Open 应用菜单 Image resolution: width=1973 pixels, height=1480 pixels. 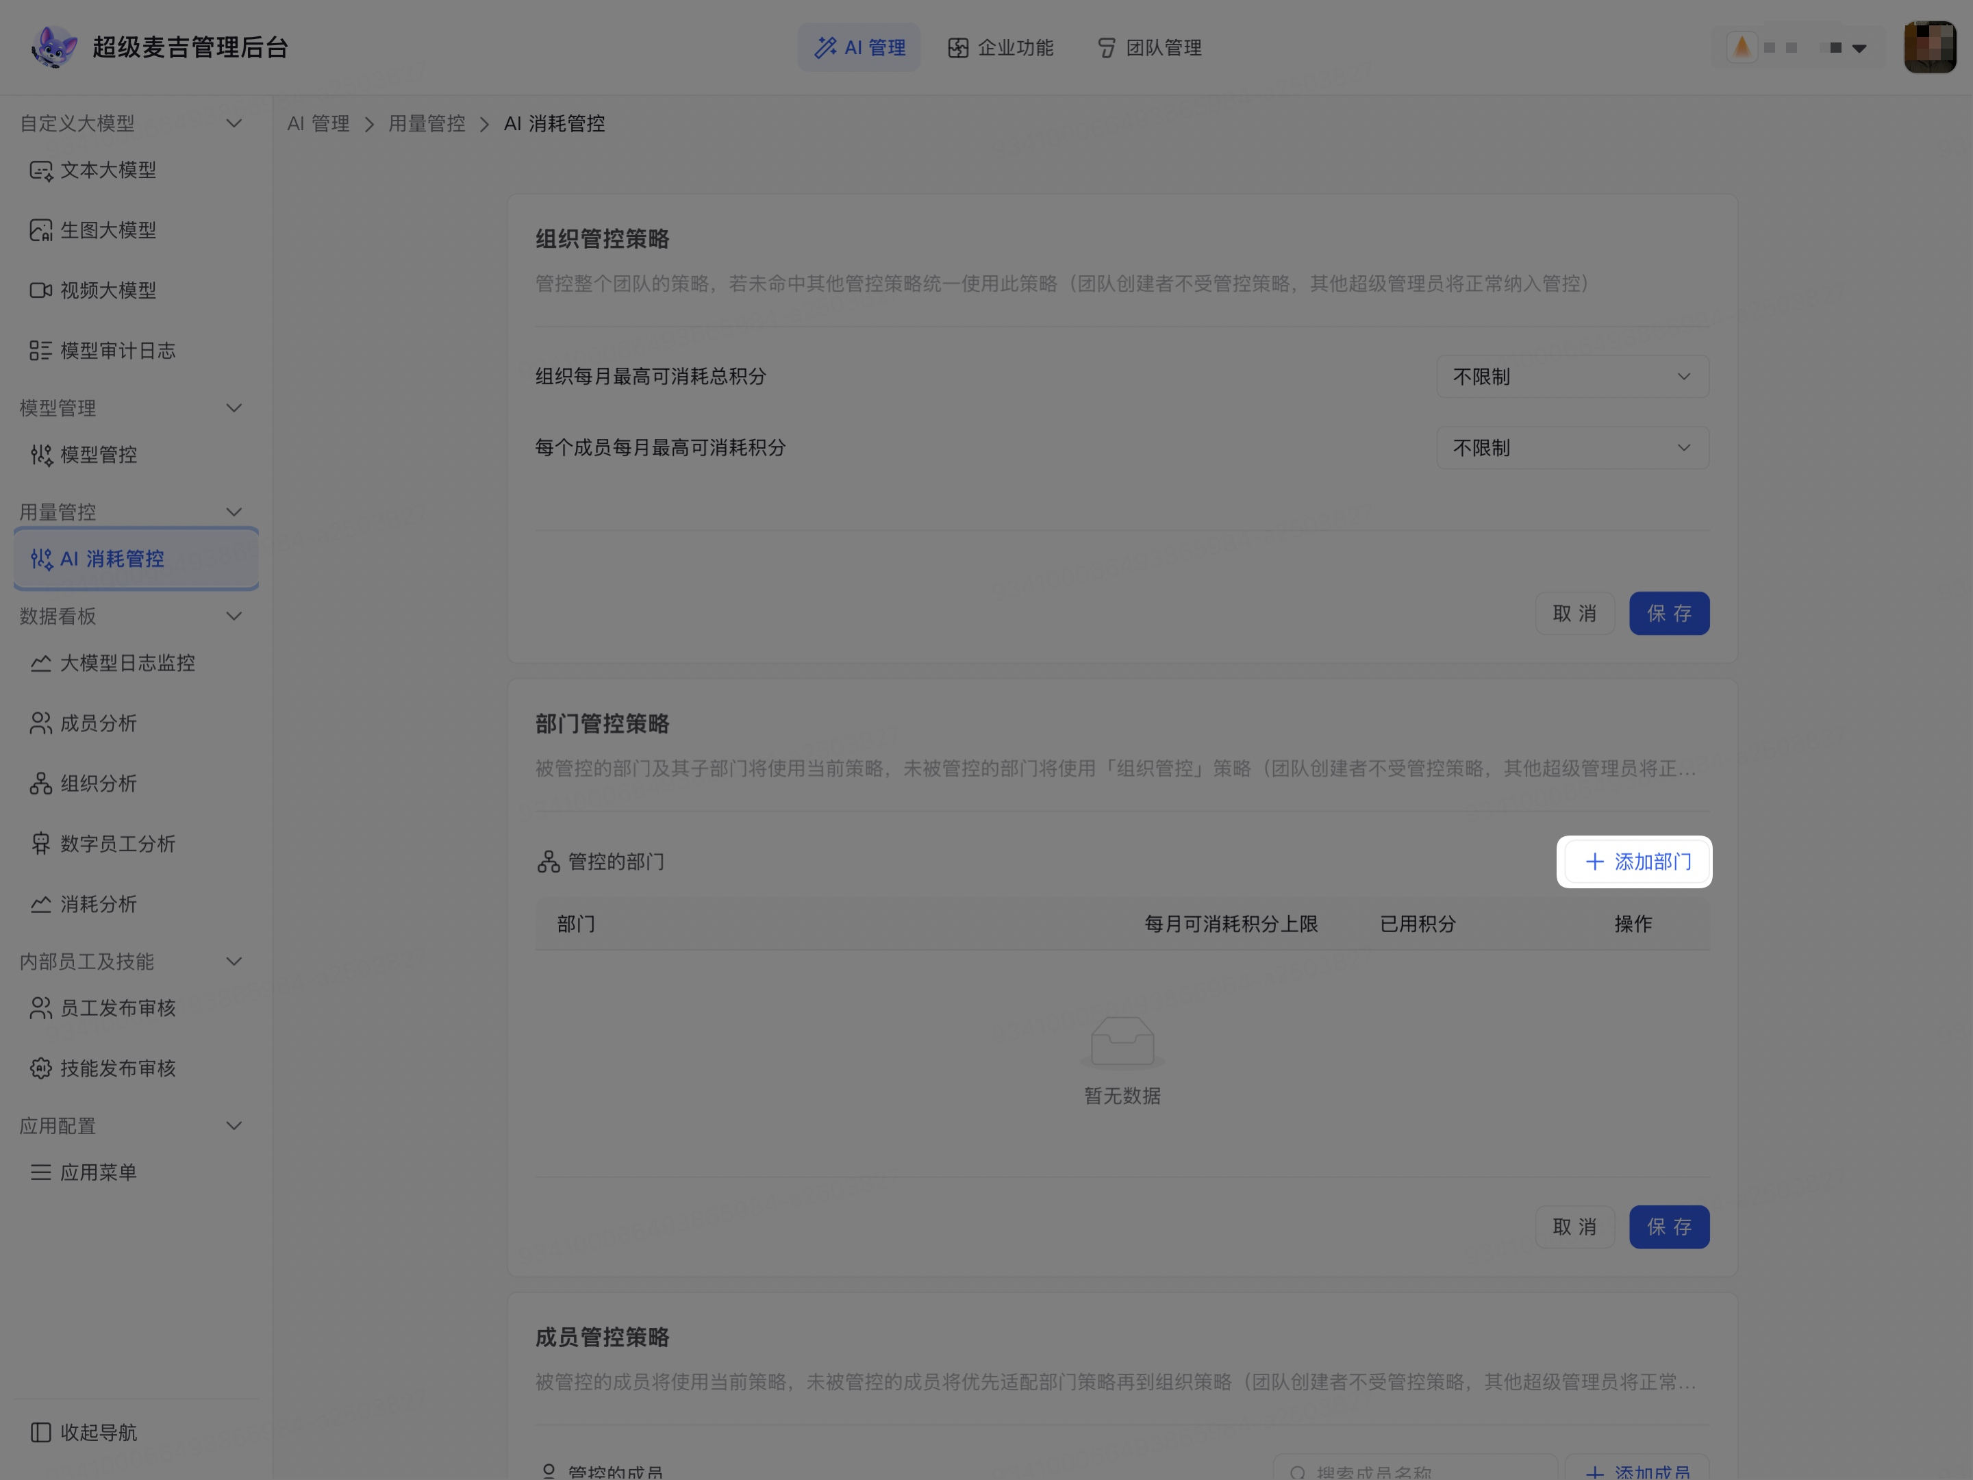(136, 1172)
